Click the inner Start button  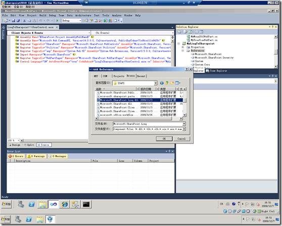[7, 204]
